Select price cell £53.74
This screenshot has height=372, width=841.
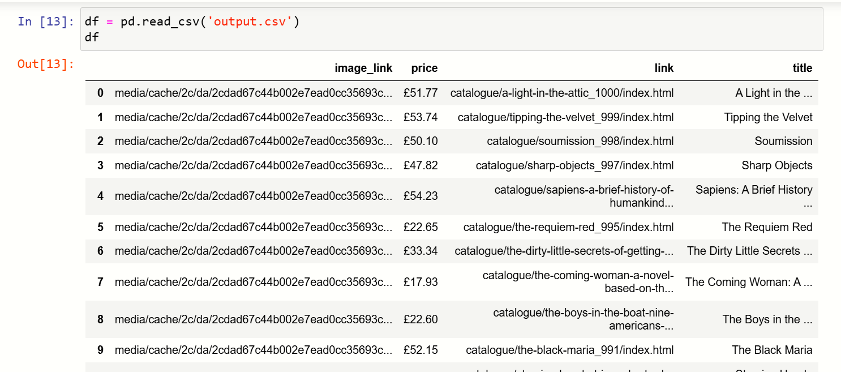click(x=420, y=117)
